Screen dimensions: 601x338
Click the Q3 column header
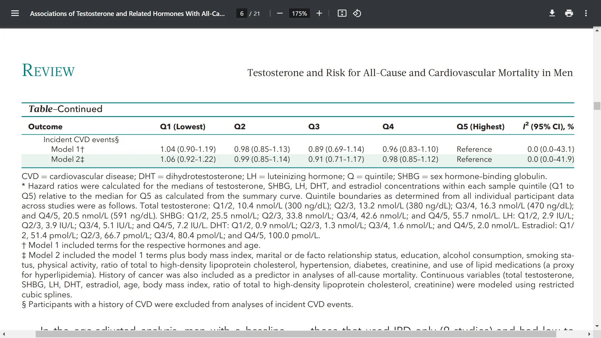[314, 127]
